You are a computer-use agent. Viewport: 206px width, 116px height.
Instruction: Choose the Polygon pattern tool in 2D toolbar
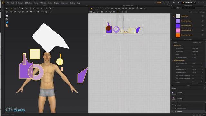point(112,9)
